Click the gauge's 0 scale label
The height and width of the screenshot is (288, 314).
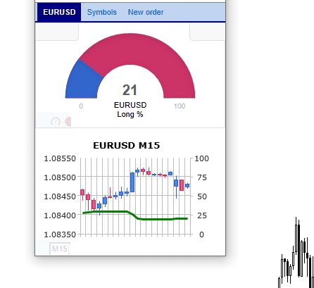[81, 106]
